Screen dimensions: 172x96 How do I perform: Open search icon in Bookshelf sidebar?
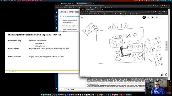tap(56, 20)
